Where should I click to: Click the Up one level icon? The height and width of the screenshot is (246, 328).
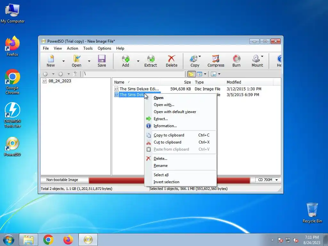pos(75,74)
